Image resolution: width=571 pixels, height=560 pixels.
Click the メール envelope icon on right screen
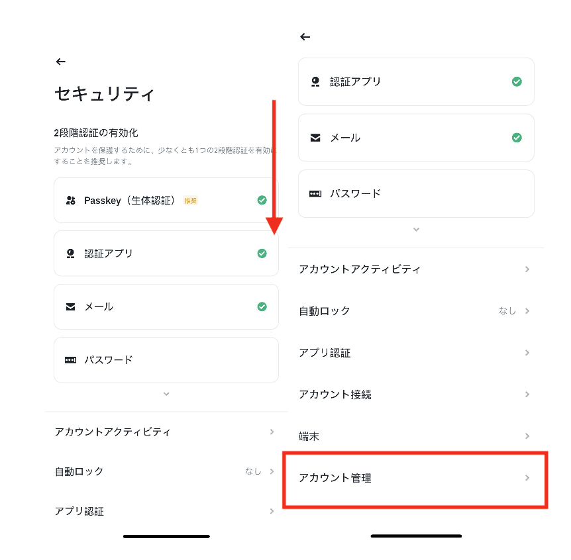pos(315,138)
